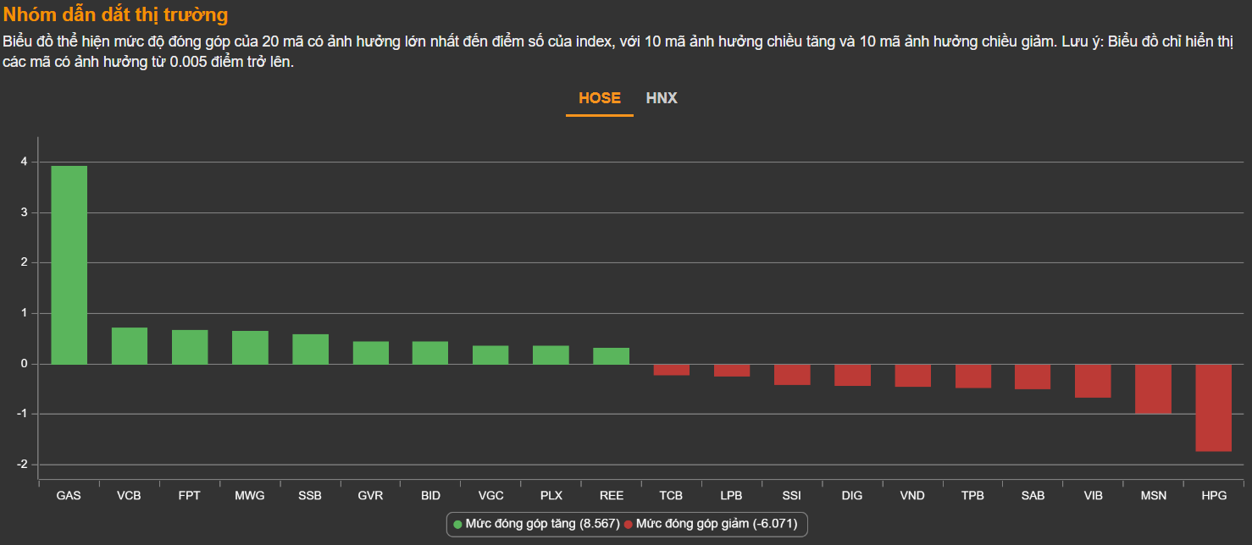Click the green FPT bar

coord(190,347)
